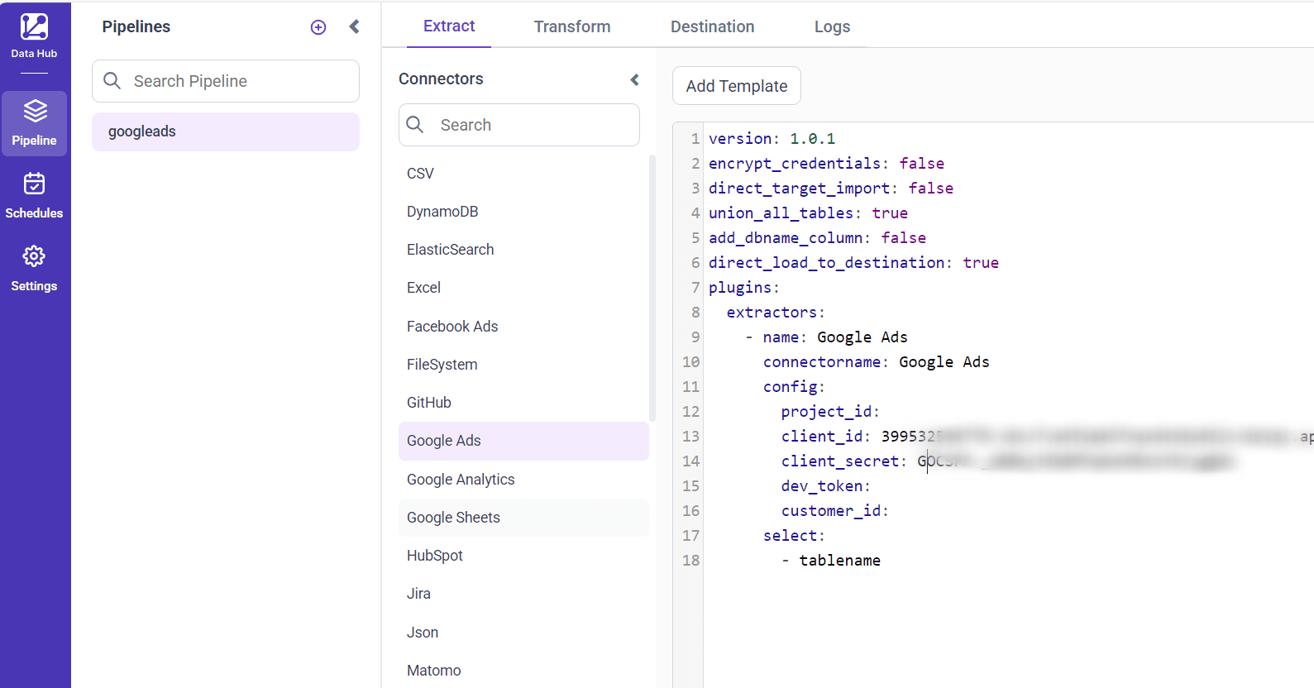Choose the Google Sheets connector
This screenshot has height=688, width=1314.
pyautogui.click(x=523, y=518)
